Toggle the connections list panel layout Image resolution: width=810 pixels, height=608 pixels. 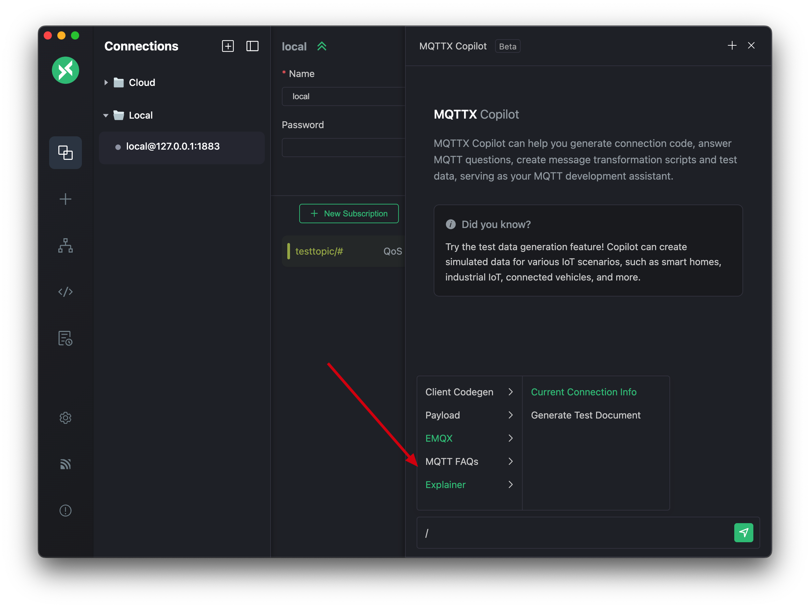(x=252, y=46)
